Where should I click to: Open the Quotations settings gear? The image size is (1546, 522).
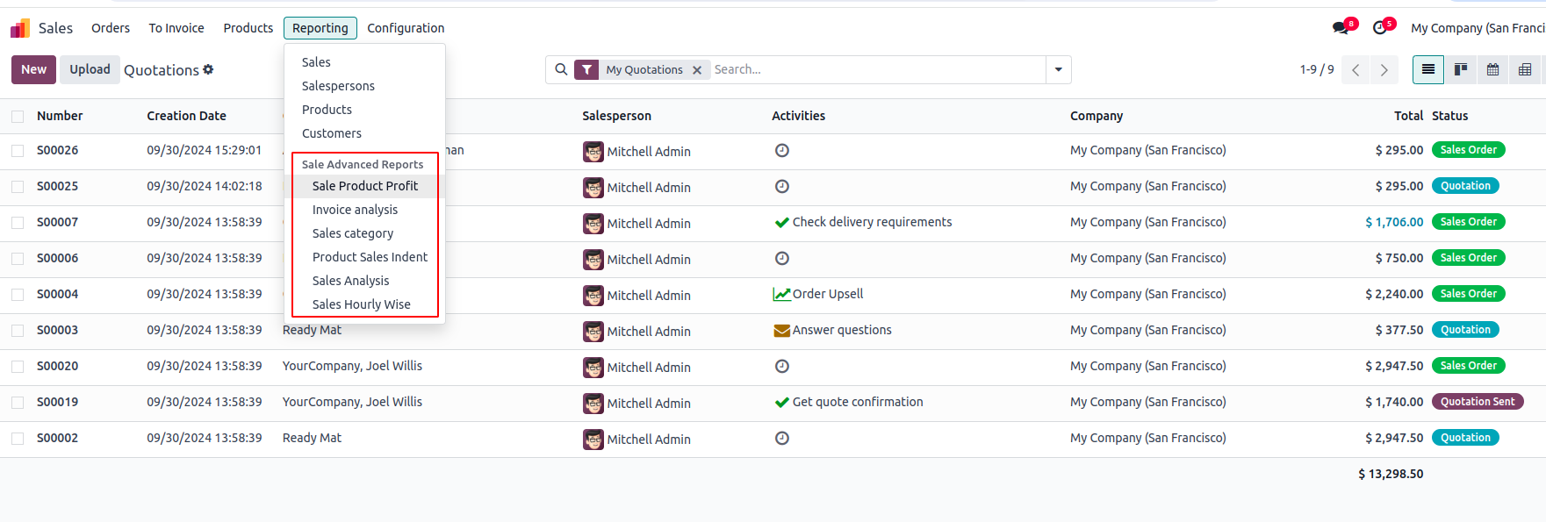[x=208, y=69]
